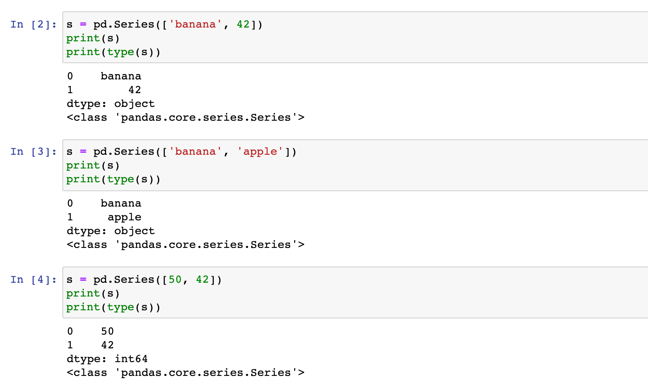Image resolution: width=648 pixels, height=384 pixels.
Task: Click print(type(s)) line in cell 4
Action: click(x=113, y=307)
